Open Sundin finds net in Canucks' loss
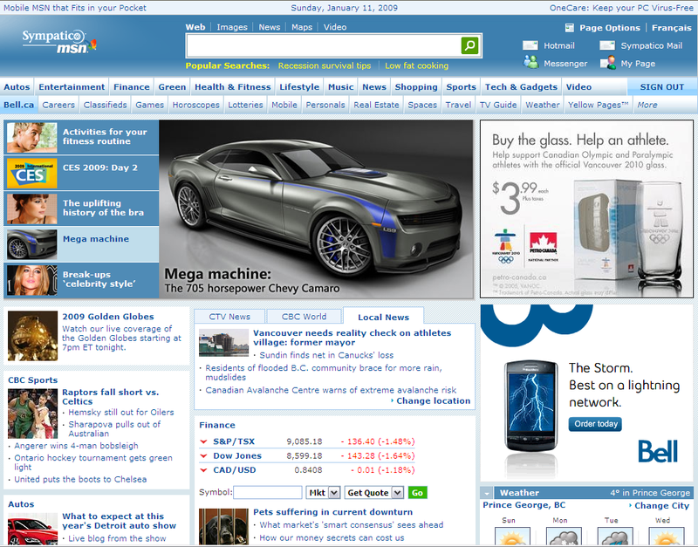This screenshot has height=547, width=698. point(326,355)
